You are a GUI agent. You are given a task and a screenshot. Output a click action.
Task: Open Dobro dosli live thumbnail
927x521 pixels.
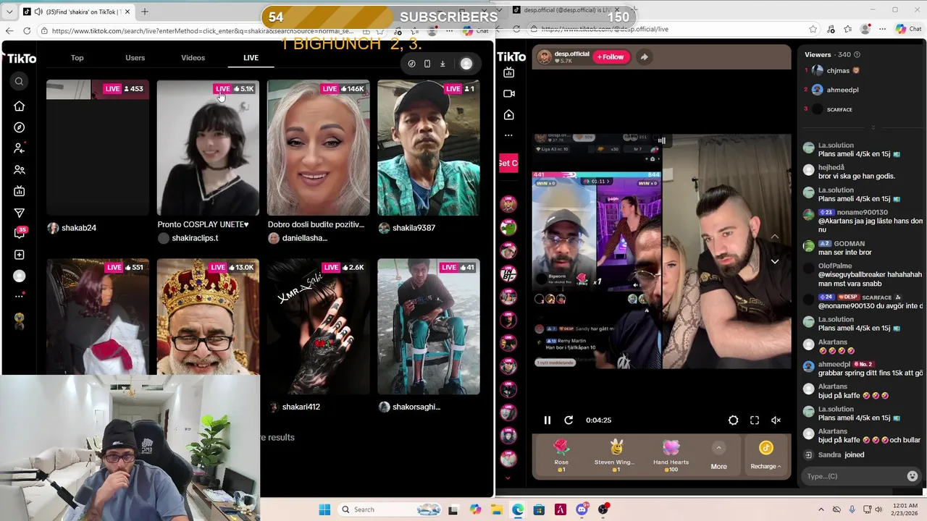pos(319,148)
